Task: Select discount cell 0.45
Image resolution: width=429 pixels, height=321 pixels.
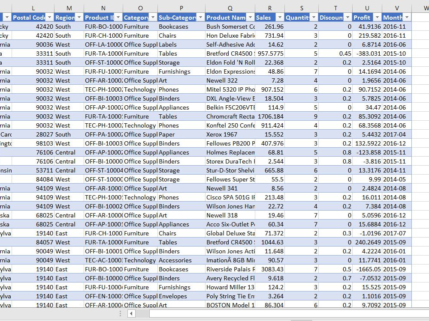Action: click(335, 53)
